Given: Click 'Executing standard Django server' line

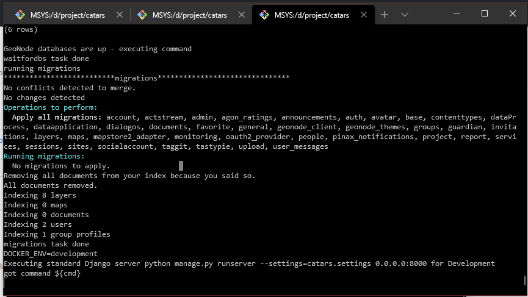Looking at the screenshot, I should (x=249, y=263).
